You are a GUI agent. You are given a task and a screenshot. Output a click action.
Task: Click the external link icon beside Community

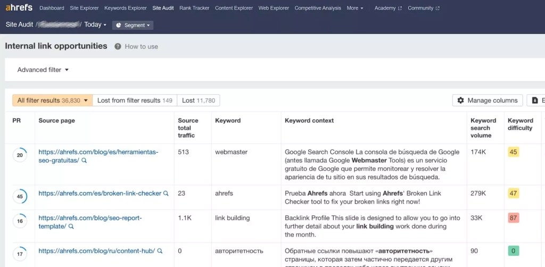(x=437, y=9)
